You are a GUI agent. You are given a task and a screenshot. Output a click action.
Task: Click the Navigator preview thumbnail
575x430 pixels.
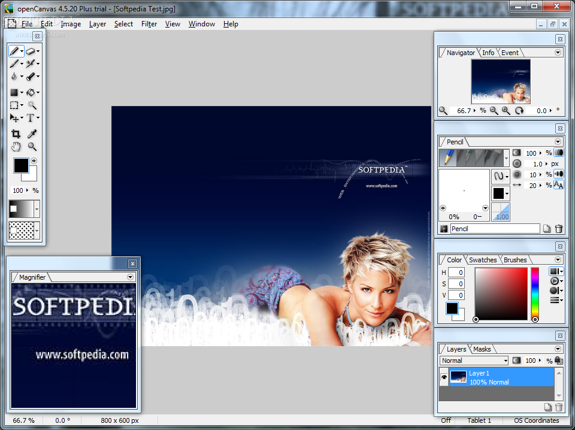coord(501,81)
